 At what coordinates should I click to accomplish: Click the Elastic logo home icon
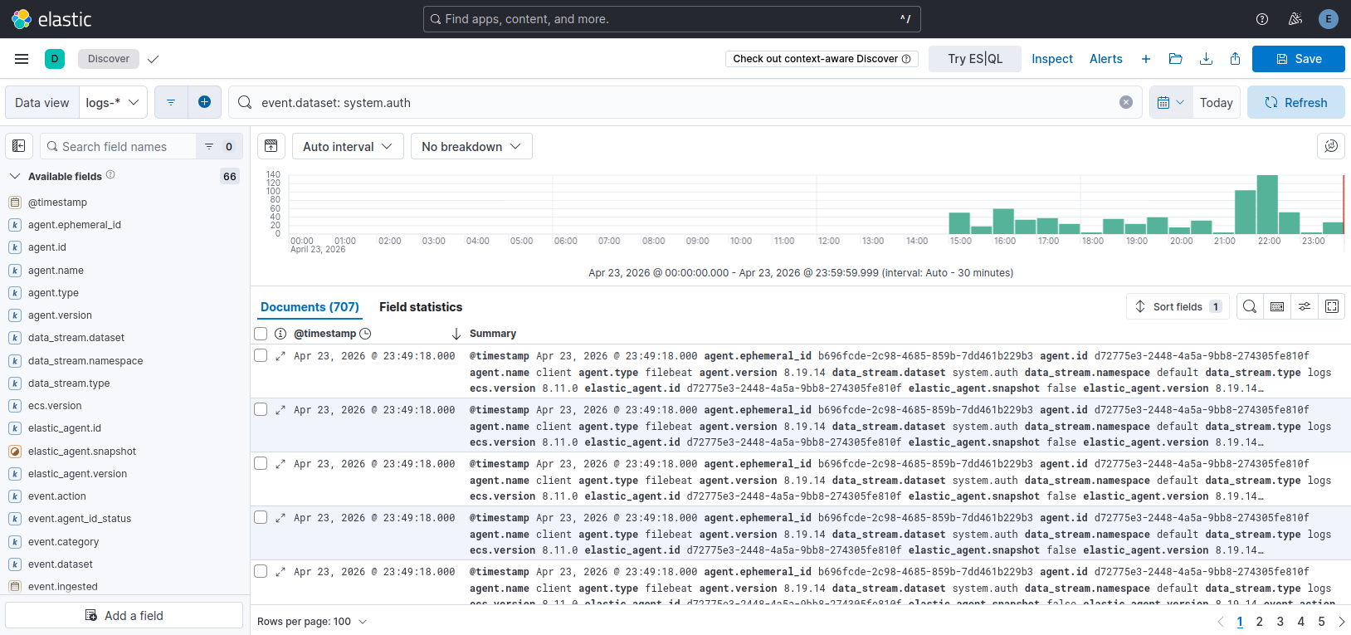(x=22, y=19)
